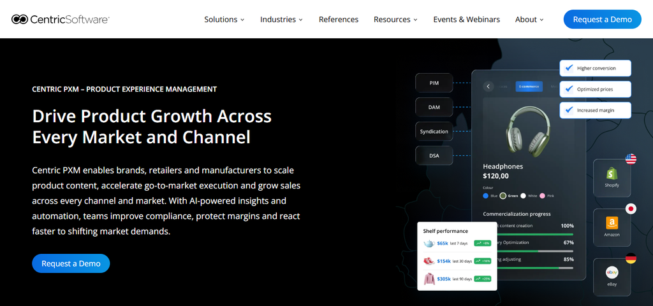Click the teapot icon in Shelf performance

(x=429, y=243)
